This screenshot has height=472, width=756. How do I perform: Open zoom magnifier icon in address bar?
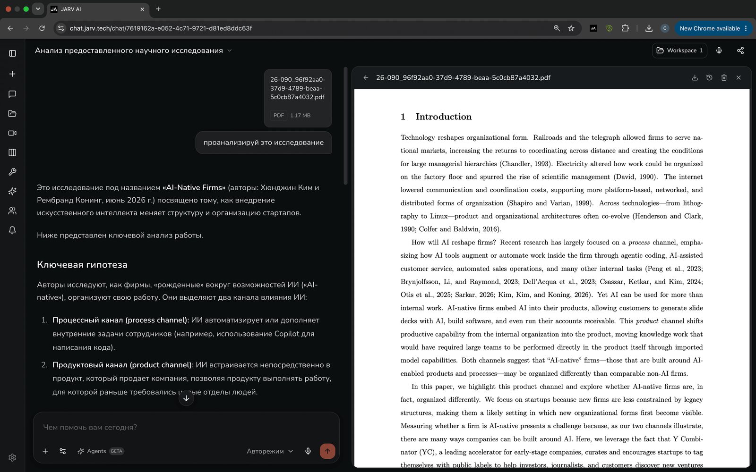(557, 28)
